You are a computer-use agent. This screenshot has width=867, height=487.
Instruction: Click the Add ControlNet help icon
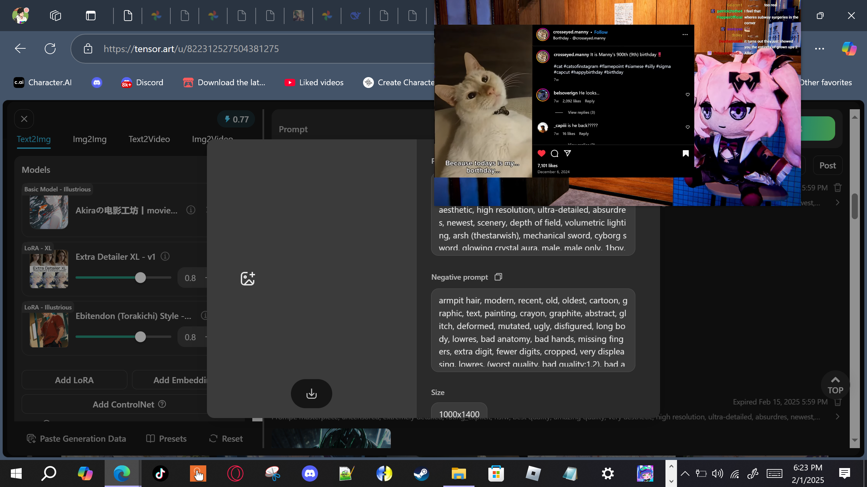(x=162, y=404)
